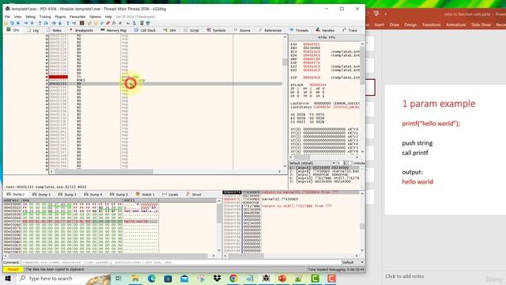Open the Favourites menu
Image resolution: width=506 pixels, height=285 pixels.
[77, 17]
